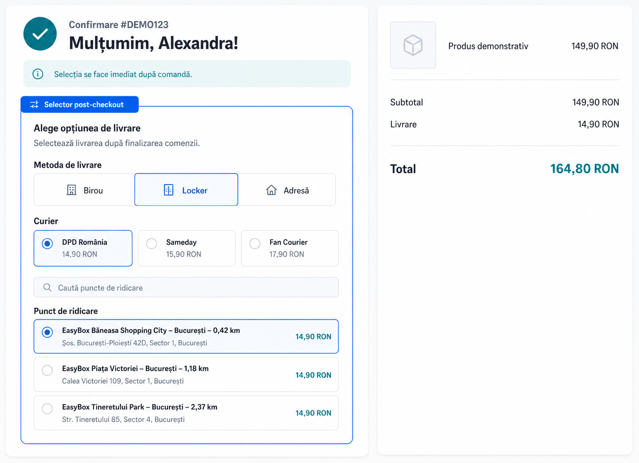Click the Selecția se face imediat notice text

[x=123, y=74]
